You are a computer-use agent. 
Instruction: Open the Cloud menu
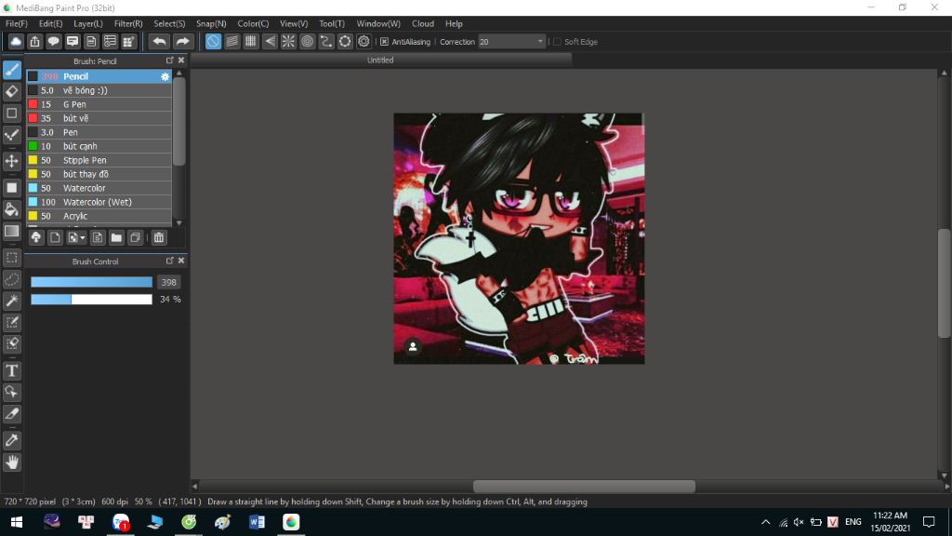[x=423, y=23]
